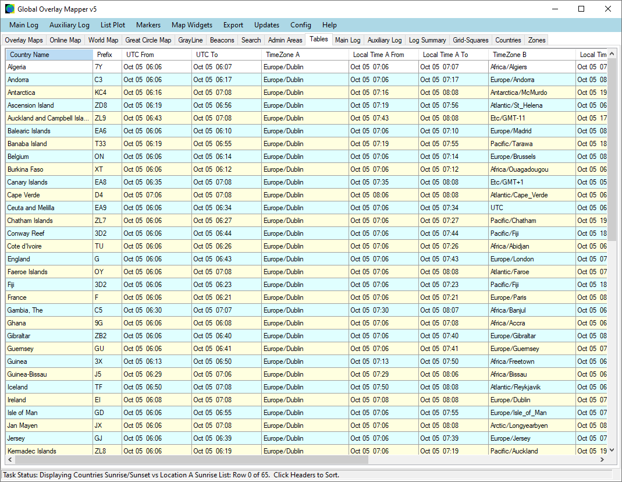The width and height of the screenshot is (622, 482).
Task: Select the Cape Verde row
Action: 307,195
